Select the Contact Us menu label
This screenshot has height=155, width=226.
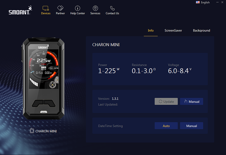pyautogui.click(x=112, y=13)
